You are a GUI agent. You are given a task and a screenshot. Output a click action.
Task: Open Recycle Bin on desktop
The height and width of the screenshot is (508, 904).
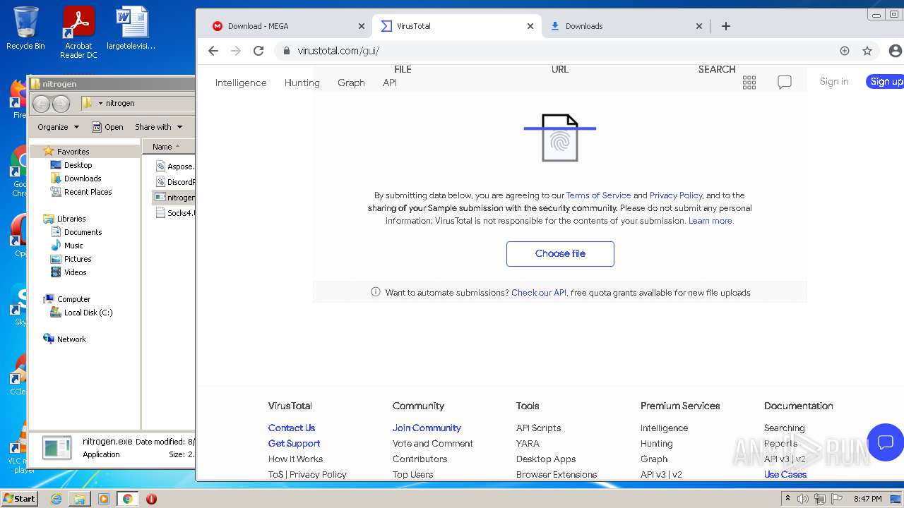point(25,28)
